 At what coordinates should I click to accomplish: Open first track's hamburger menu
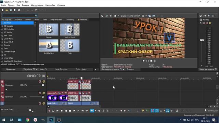click(2, 82)
